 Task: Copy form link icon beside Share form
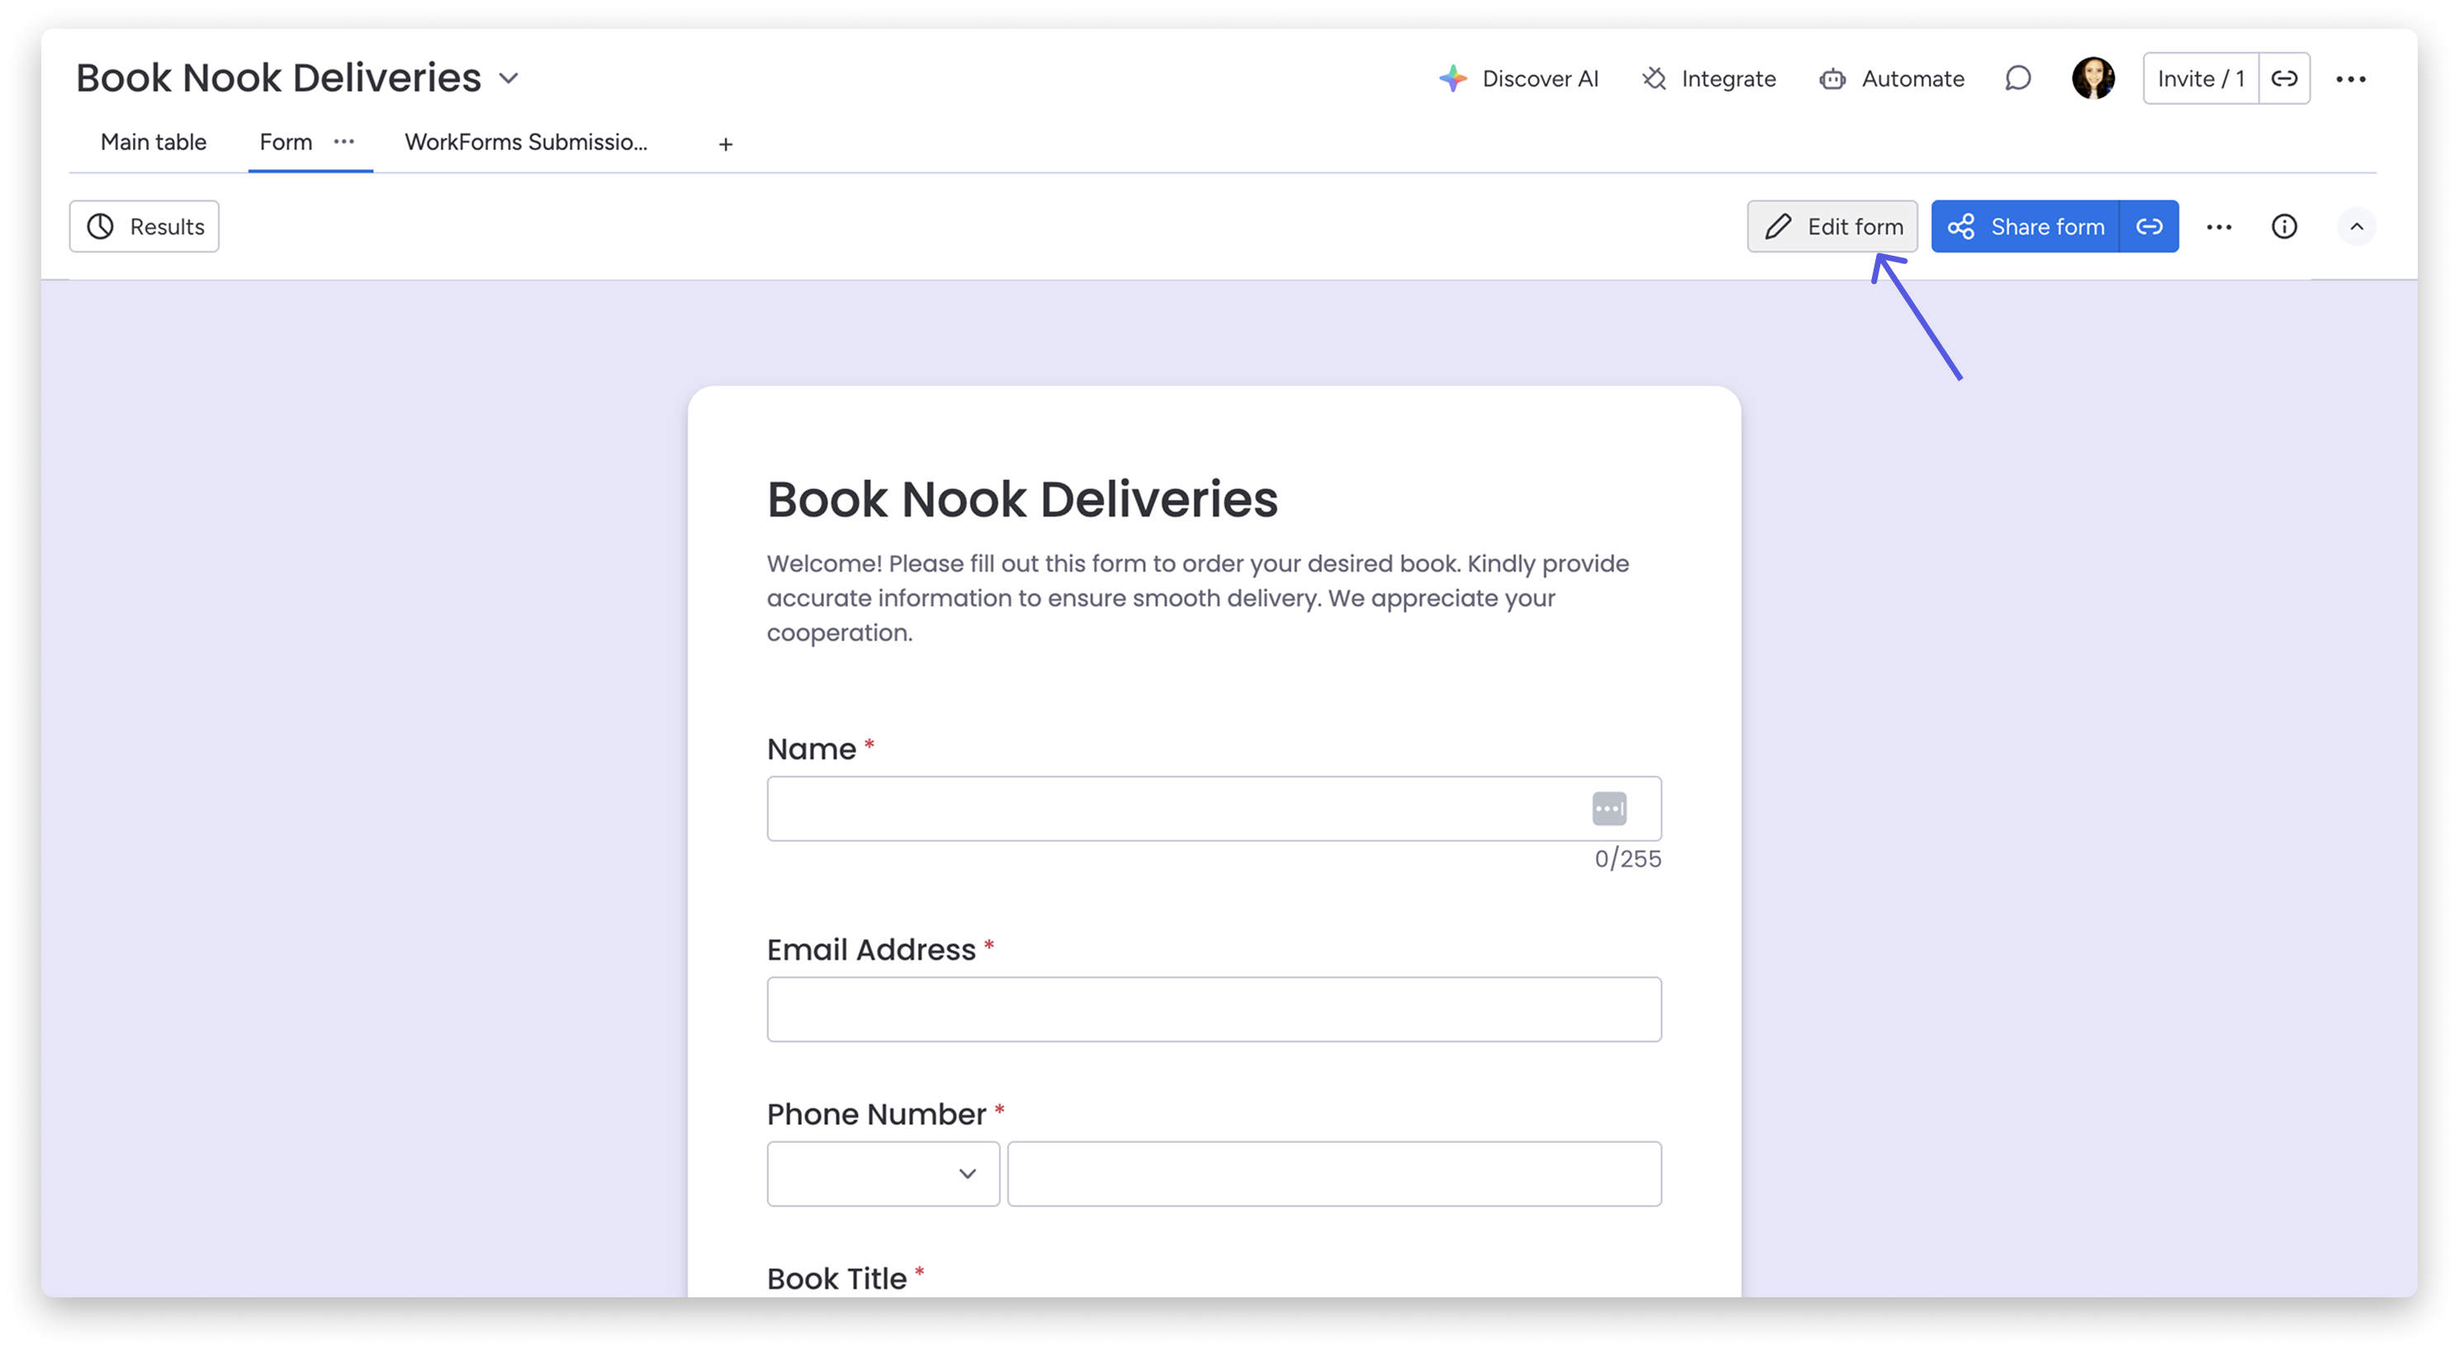pyautogui.click(x=2149, y=226)
